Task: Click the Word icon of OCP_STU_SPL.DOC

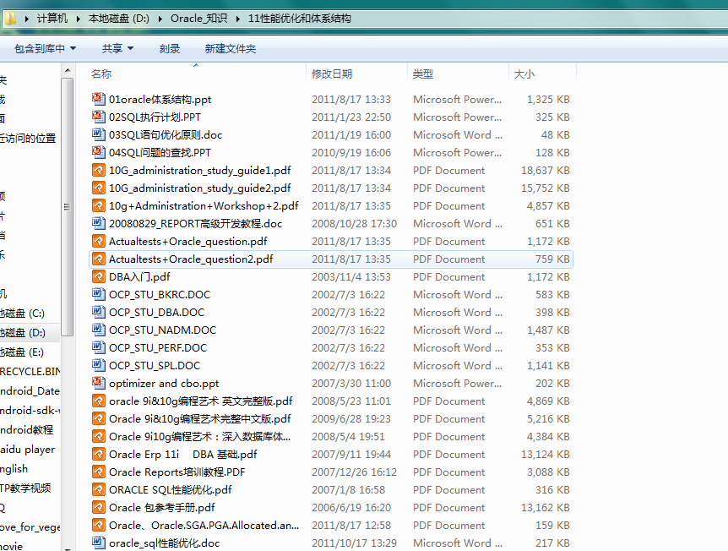Action: [99, 365]
